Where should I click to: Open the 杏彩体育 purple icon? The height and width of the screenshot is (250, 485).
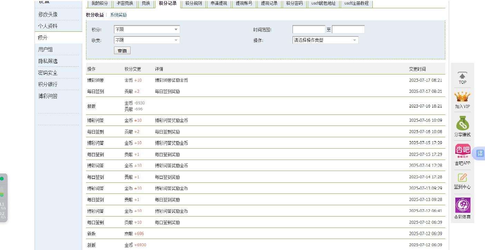(x=463, y=205)
